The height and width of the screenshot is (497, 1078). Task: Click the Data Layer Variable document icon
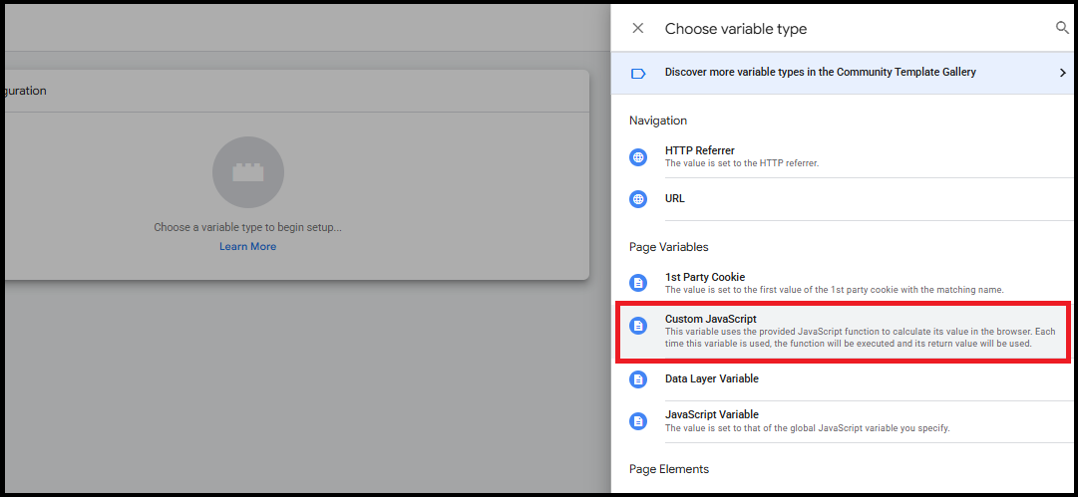[x=638, y=379]
